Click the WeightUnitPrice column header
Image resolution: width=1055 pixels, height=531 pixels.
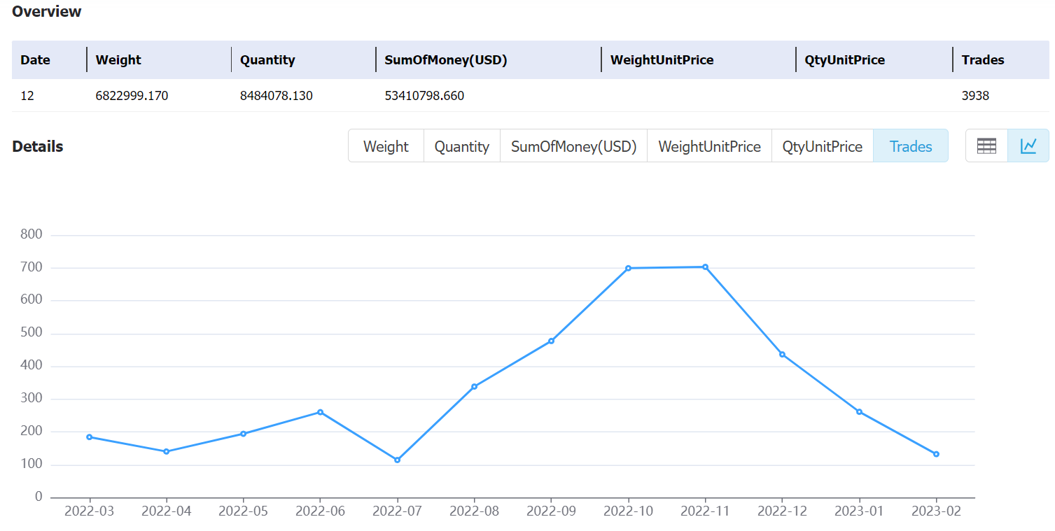662,60
